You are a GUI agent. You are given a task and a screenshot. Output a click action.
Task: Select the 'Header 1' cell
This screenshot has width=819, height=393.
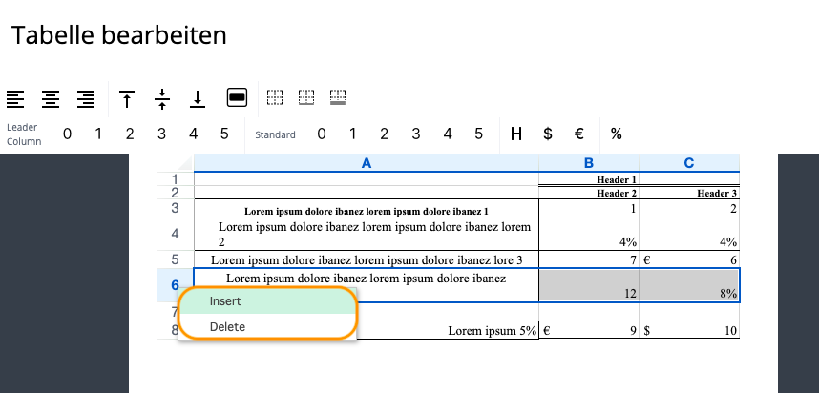coord(589,179)
